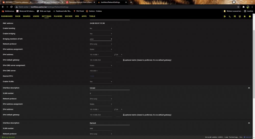Viewport: 255px width, 139px height.
Task: Toggle the help question mark icon
Action: point(250,16)
